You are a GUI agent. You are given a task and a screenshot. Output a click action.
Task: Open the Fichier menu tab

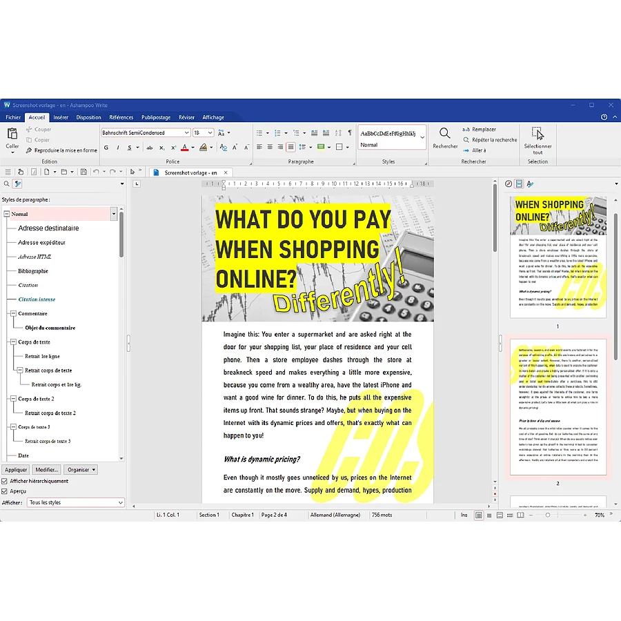[13, 117]
